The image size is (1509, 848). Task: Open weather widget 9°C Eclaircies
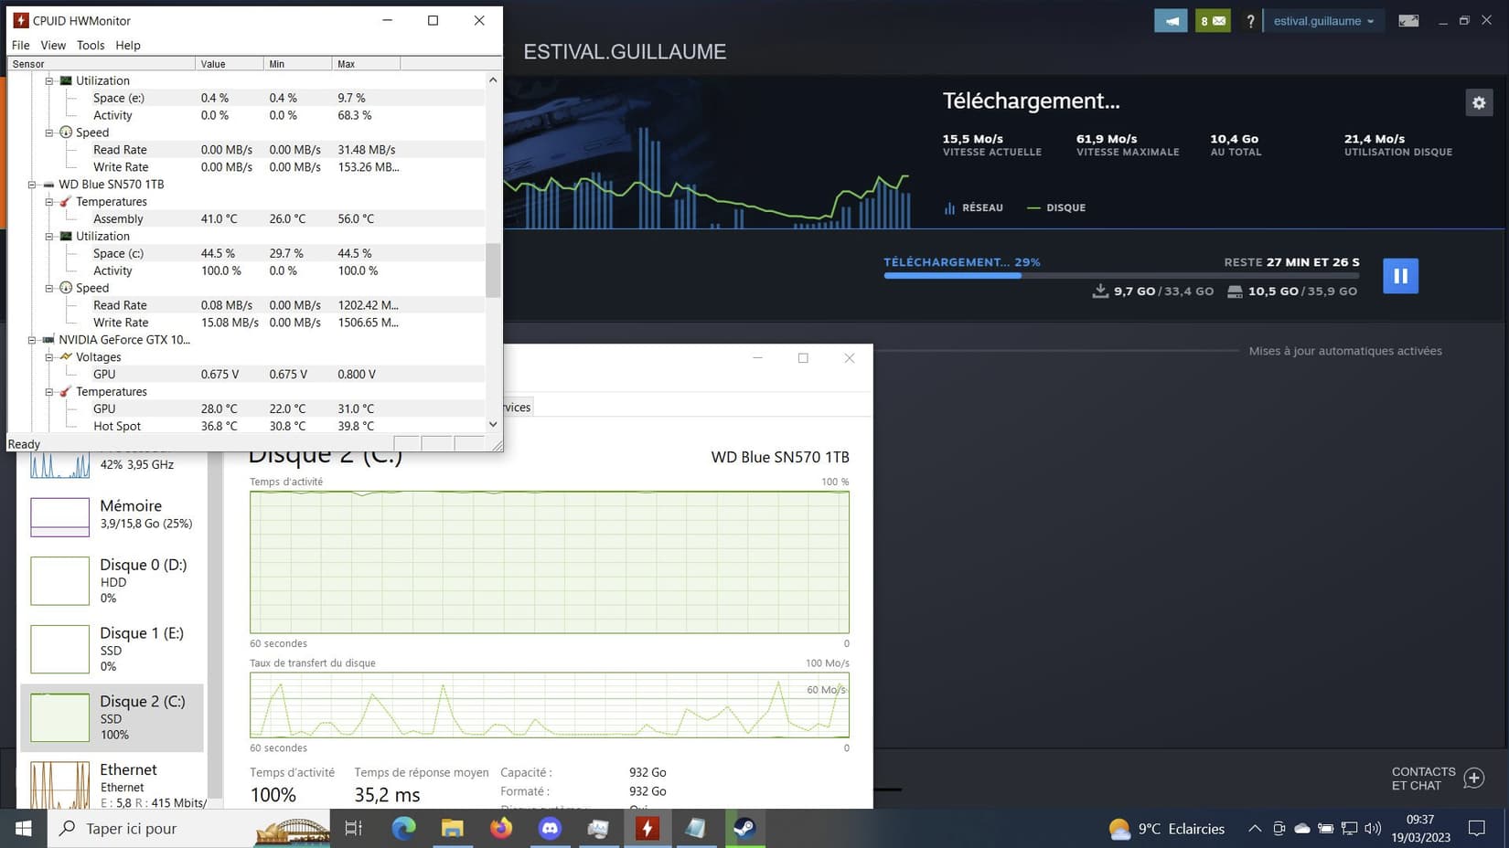click(1167, 829)
